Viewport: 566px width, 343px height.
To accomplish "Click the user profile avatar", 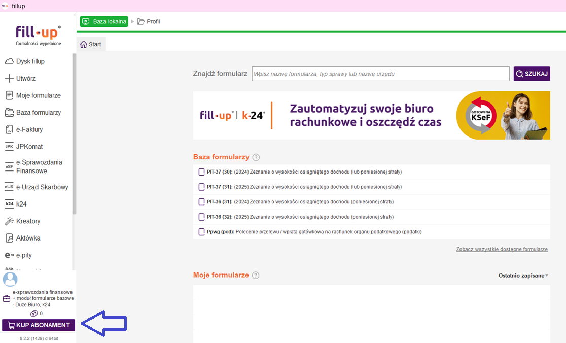I will (x=10, y=279).
